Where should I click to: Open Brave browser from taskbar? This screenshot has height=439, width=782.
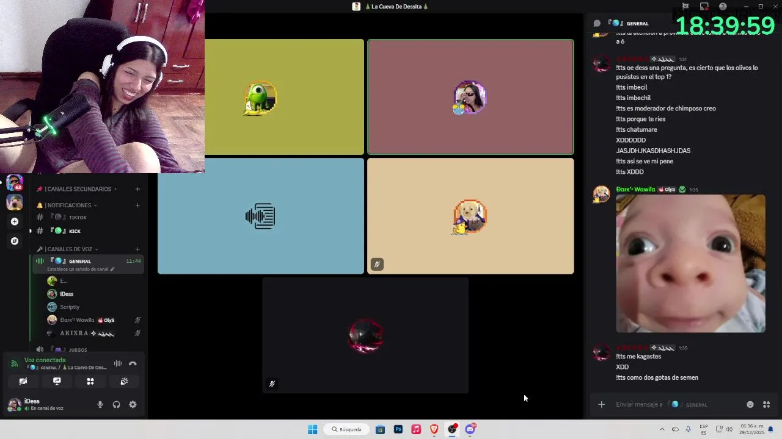click(x=434, y=429)
